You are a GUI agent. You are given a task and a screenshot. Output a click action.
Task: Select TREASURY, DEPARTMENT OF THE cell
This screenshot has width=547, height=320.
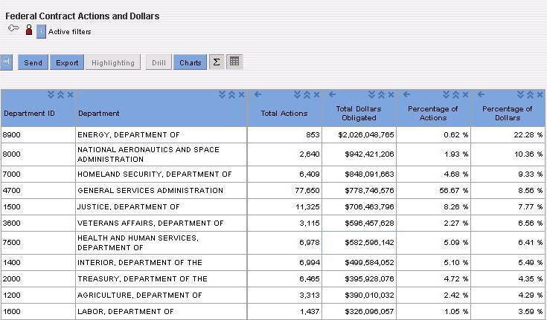coord(161,279)
